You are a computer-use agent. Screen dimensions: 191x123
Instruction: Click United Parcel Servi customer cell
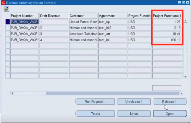(x=83, y=22)
